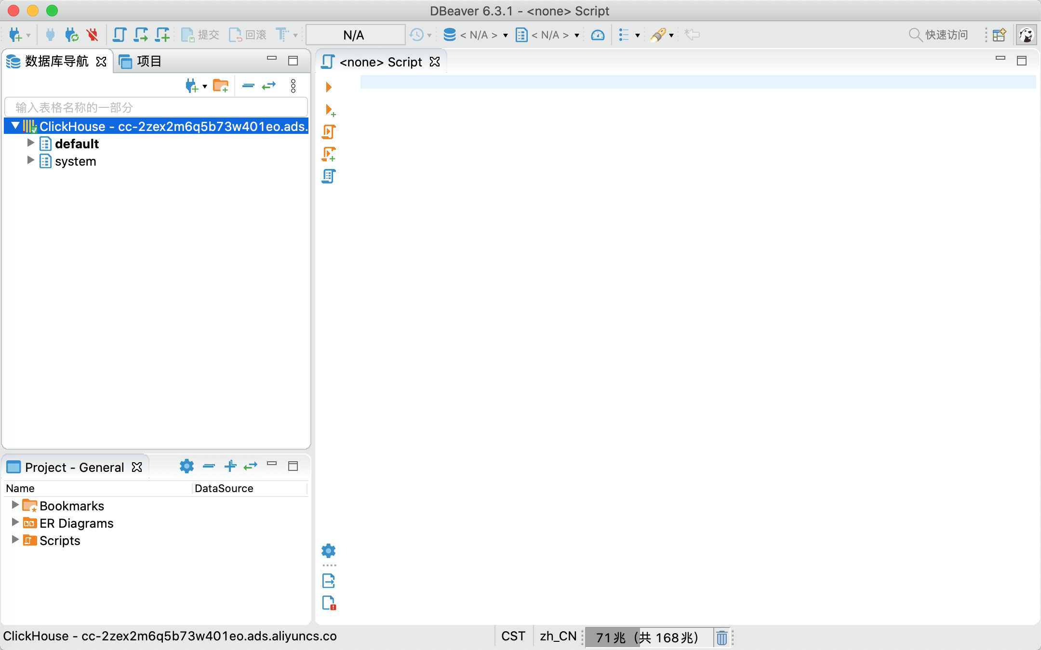The image size is (1041, 650).
Task: Expand the ER Diagrams folder
Action: pyautogui.click(x=15, y=522)
